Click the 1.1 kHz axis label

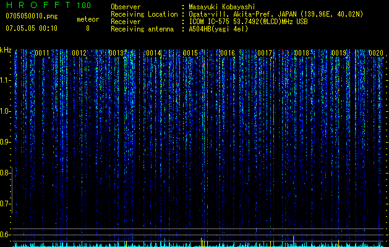tap(5, 80)
